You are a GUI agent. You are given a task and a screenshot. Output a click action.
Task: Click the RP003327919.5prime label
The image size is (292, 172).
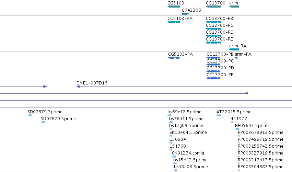coord(260,153)
